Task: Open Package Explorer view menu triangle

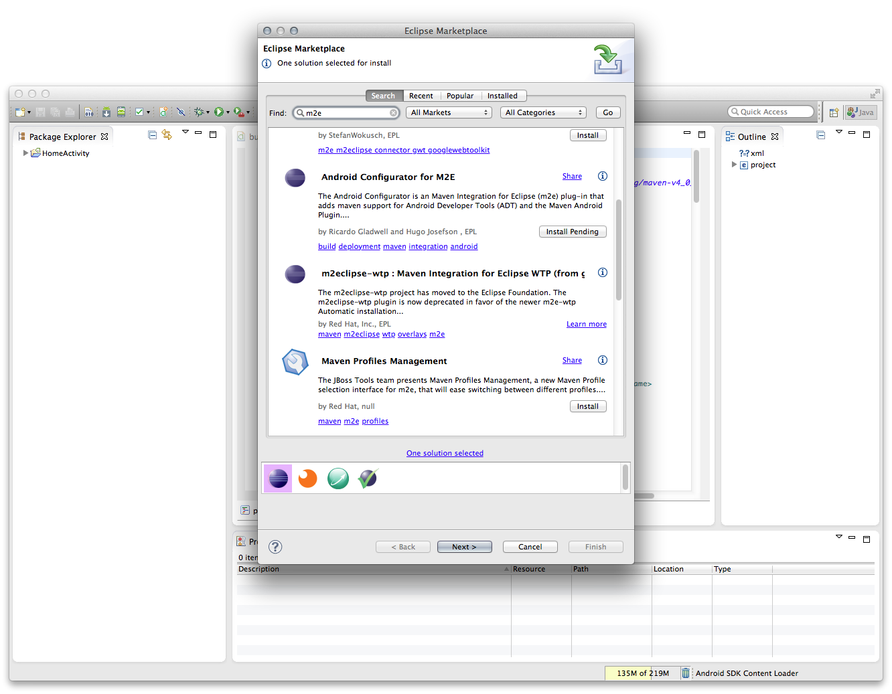Action: tap(185, 132)
